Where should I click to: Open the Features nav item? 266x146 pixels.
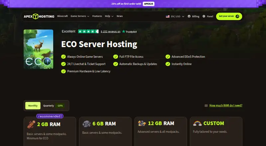pos(97,16)
